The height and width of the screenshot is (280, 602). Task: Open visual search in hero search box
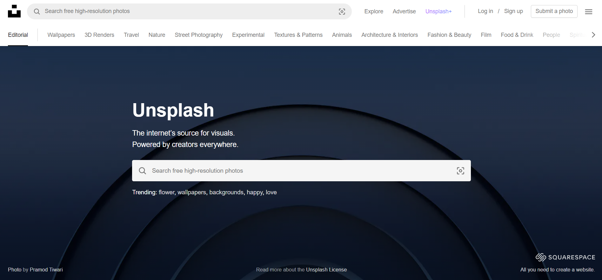click(x=460, y=171)
